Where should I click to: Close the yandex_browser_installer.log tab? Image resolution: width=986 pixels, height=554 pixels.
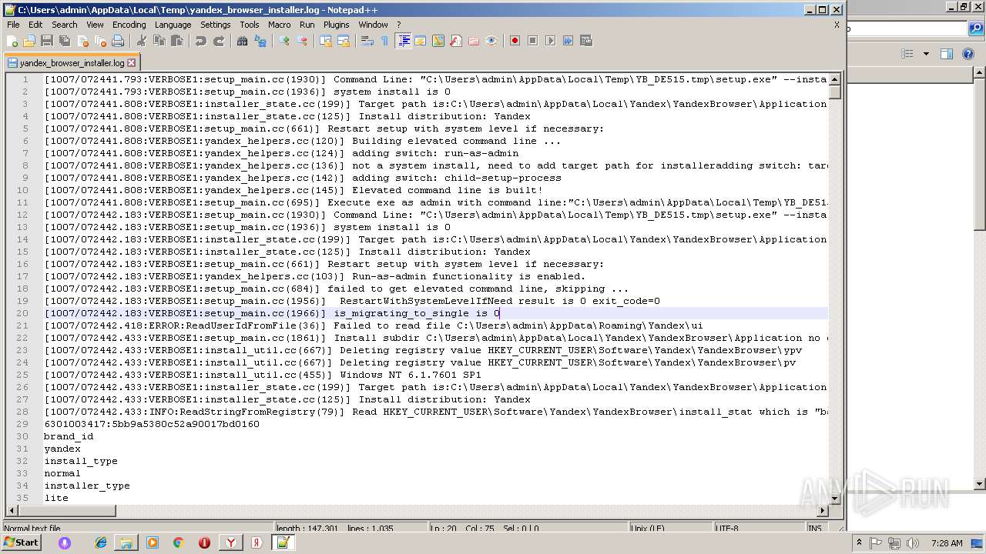[131, 63]
